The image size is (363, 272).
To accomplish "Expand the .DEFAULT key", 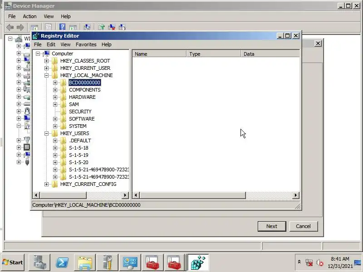I will pos(55,141).
